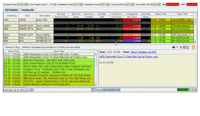Click the red X delete news icon
Screen dimensions: 200x116
pyautogui.click(x=188, y=47)
